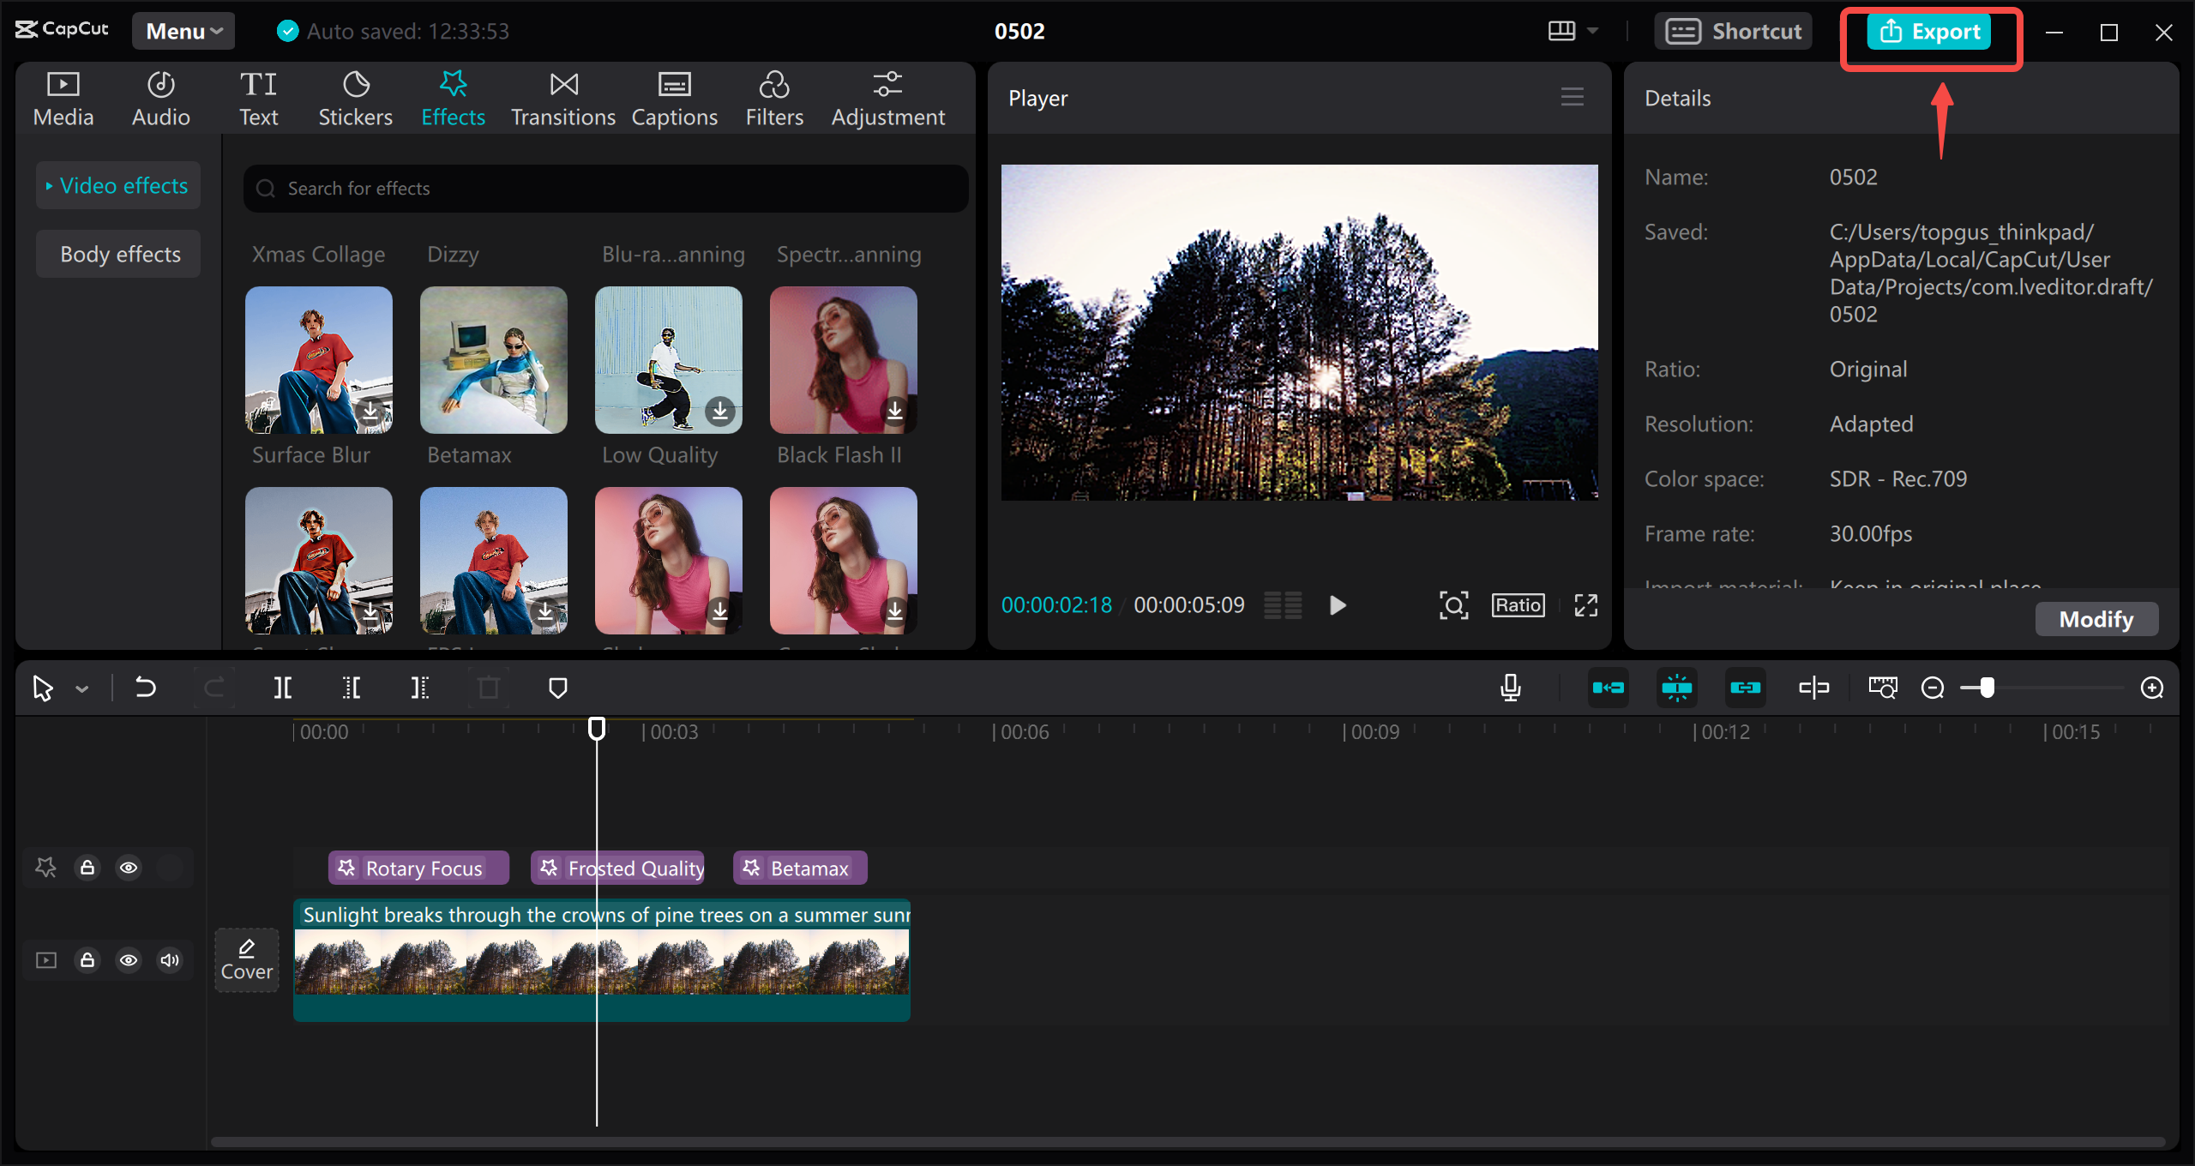The width and height of the screenshot is (2195, 1166).
Task: Click play button in preview player
Action: [x=1336, y=605]
